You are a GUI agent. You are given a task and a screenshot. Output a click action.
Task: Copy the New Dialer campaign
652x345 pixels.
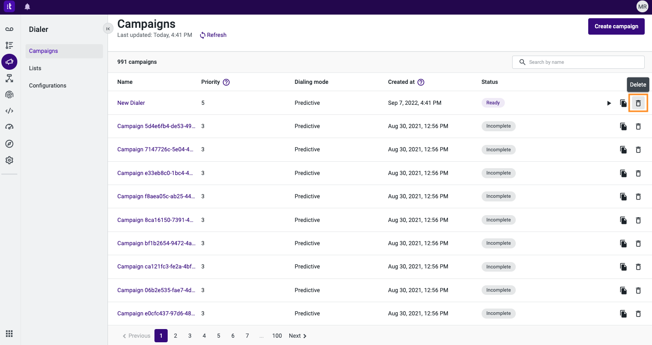point(623,103)
